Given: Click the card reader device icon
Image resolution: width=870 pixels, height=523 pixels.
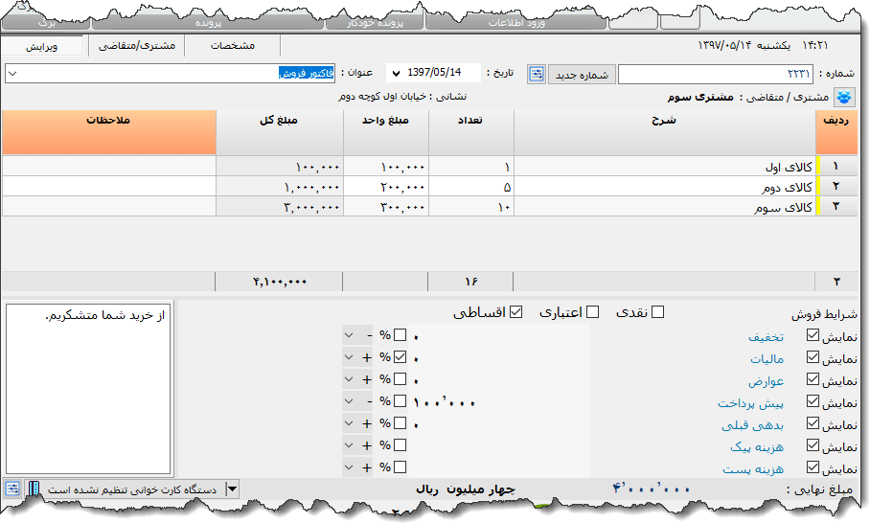Looking at the screenshot, I should pos(33,489).
